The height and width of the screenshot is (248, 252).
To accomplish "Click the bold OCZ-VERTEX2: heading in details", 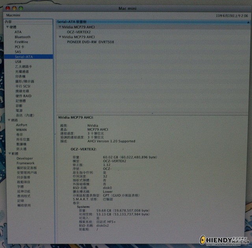I will point(83,149).
